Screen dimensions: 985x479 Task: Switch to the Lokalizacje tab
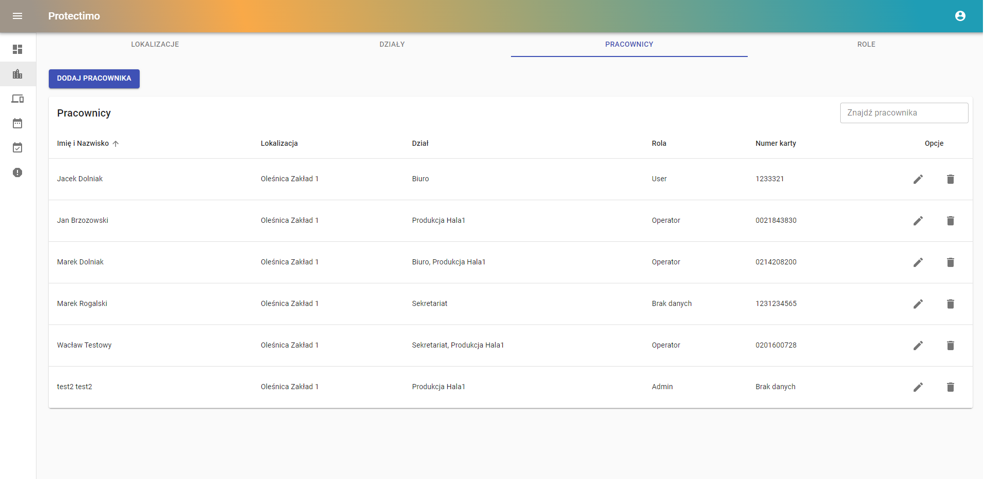tap(155, 44)
